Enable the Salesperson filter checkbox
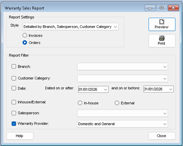 14,113
